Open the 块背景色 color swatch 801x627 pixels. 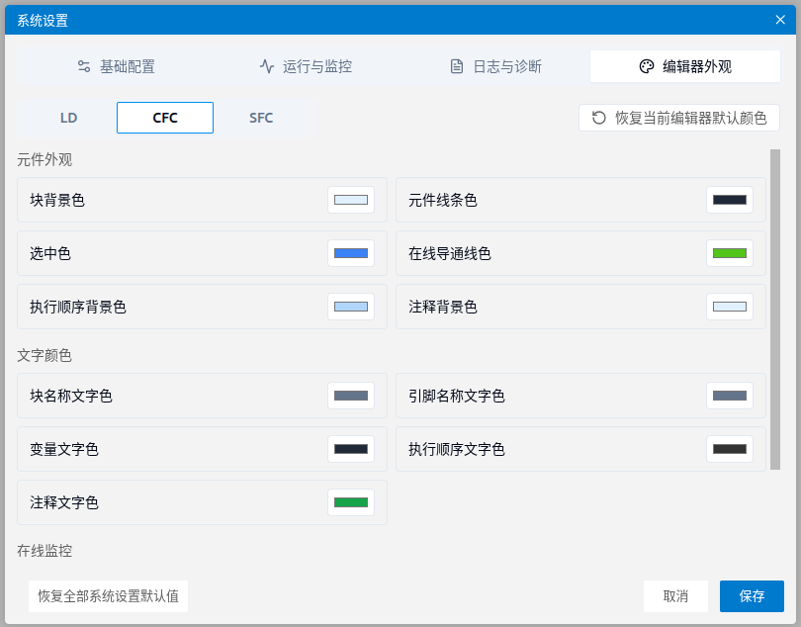click(351, 200)
